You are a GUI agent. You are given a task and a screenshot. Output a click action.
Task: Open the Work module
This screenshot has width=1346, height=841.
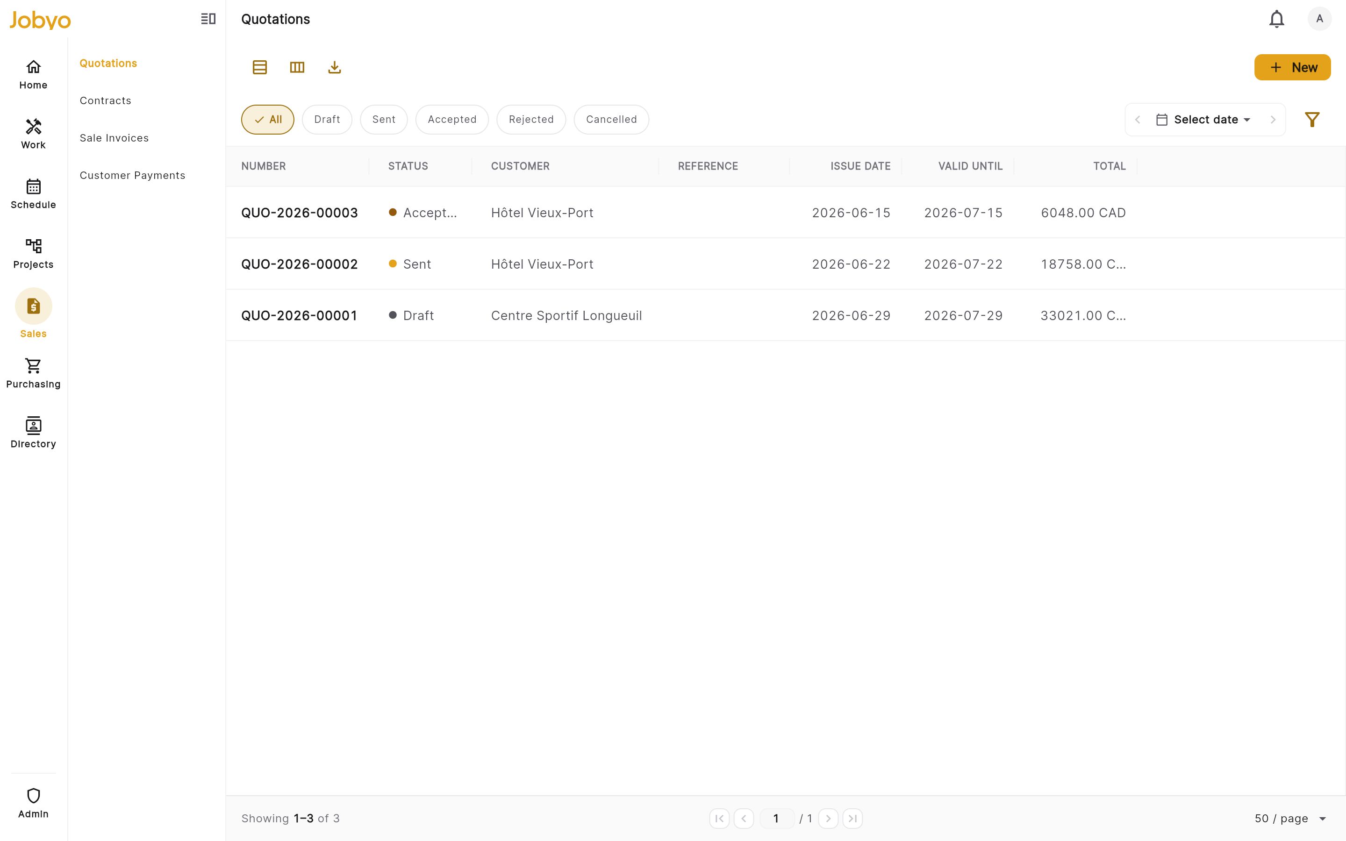tap(33, 134)
